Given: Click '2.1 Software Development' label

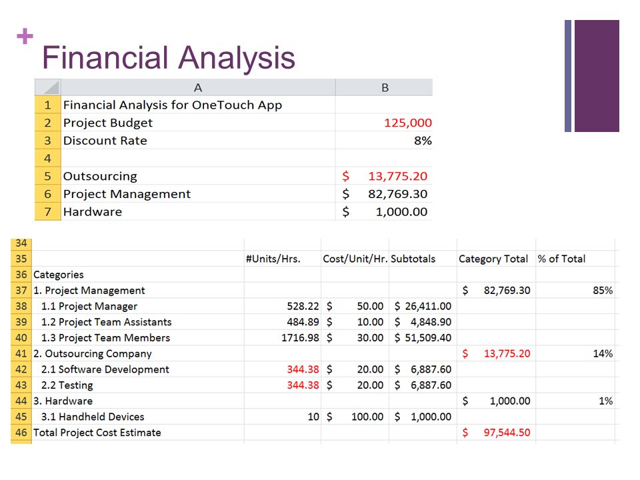Looking at the screenshot, I should (105, 369).
